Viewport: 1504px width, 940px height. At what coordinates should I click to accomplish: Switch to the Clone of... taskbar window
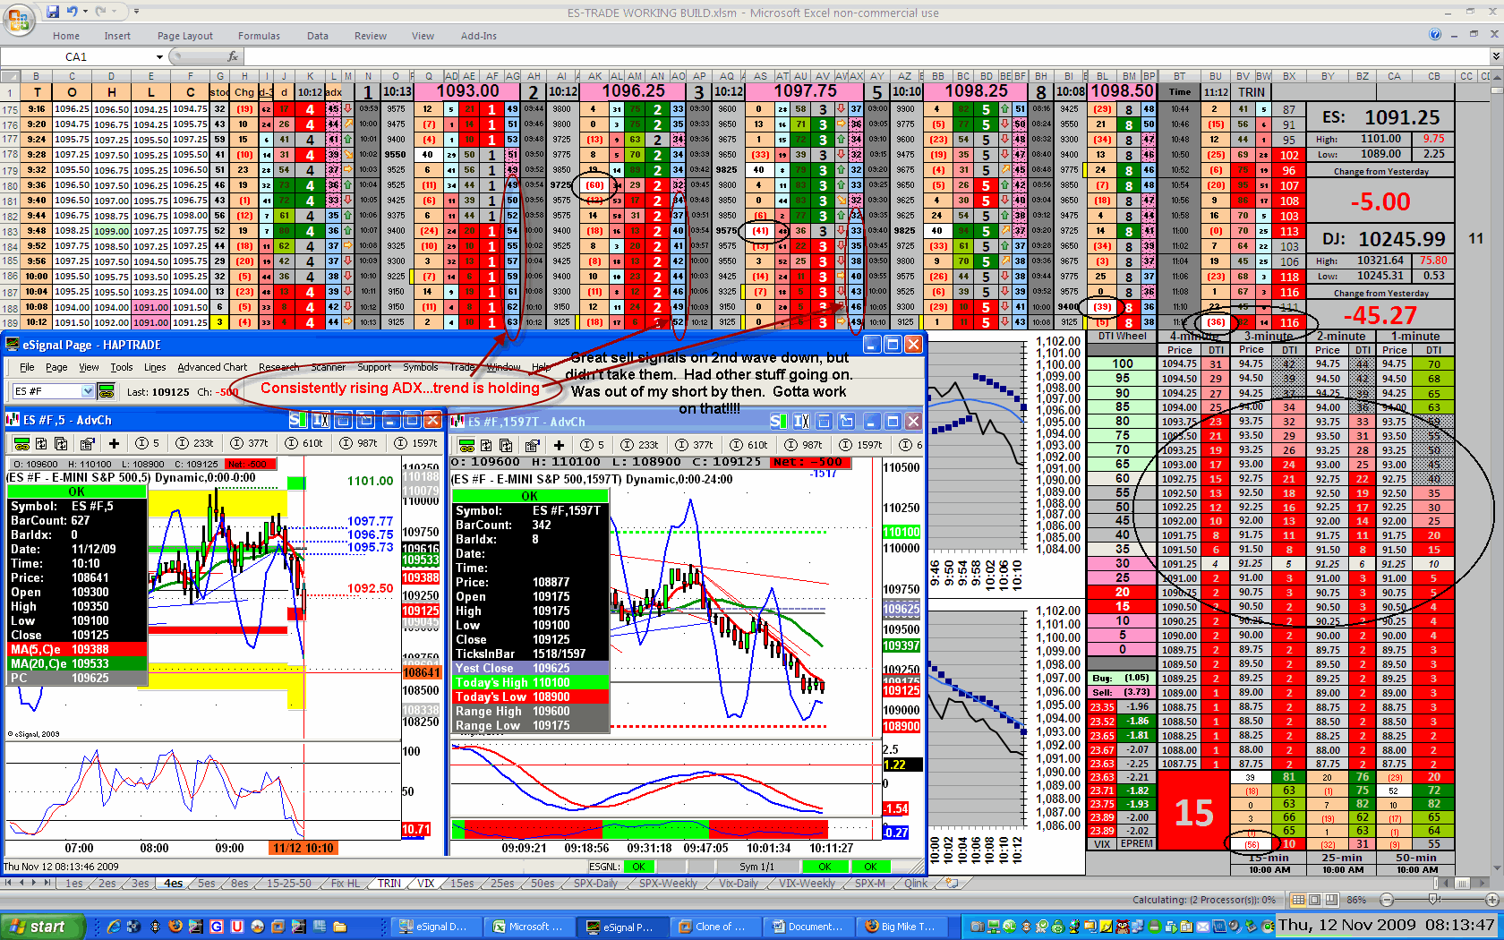(x=715, y=927)
